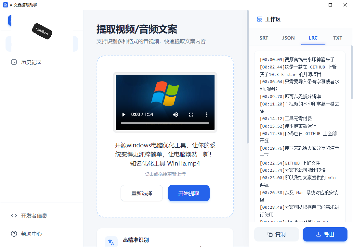Screen dimensions: 353x247
Task: Enter video fullscreen mode
Action: (191, 114)
